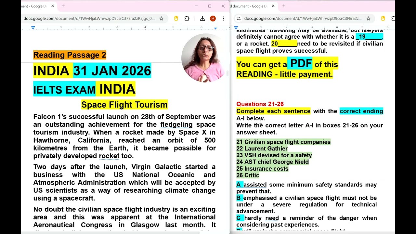The image size is (416, 234).
Task: Open the Chrome three-dot menu in left window
Action: (223, 19)
